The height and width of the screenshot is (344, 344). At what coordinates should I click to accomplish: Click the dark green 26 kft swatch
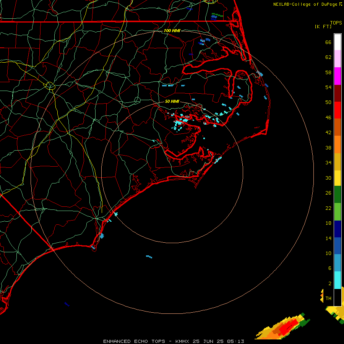338,195
